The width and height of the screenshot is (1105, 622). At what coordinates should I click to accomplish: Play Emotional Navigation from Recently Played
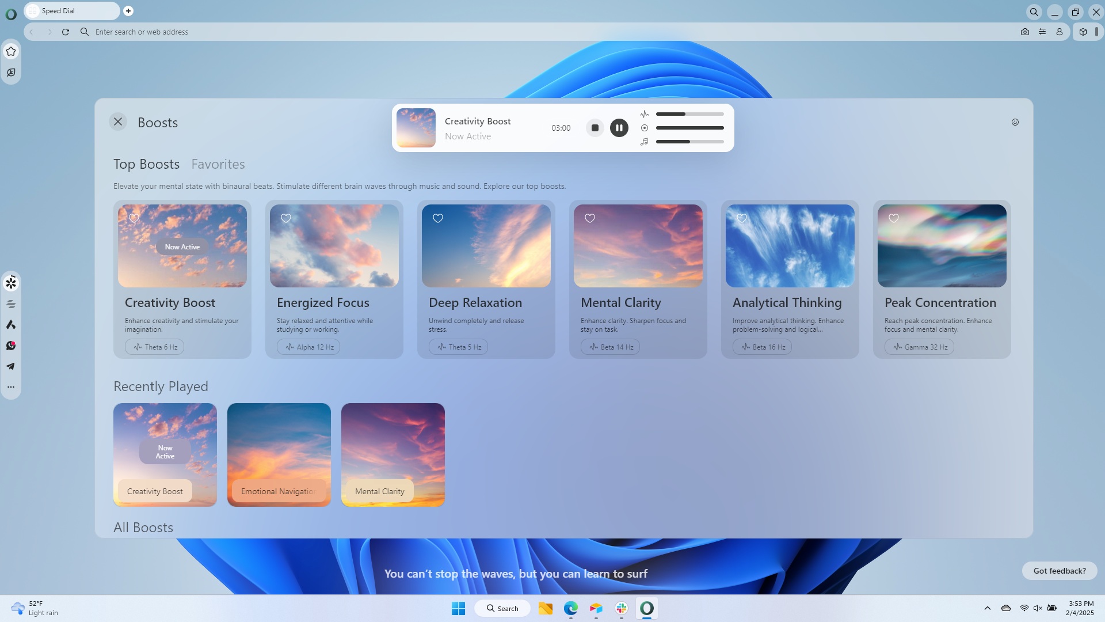coord(279,455)
